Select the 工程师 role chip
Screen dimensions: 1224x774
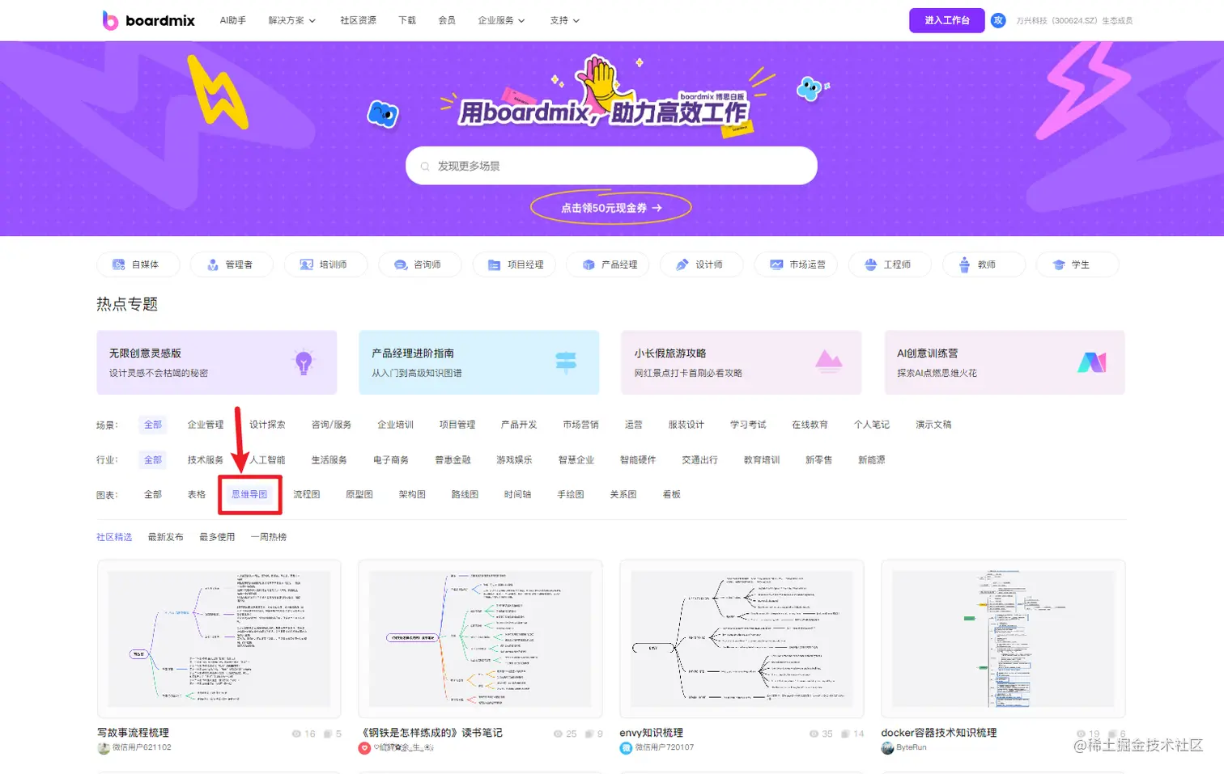pyautogui.click(x=889, y=264)
